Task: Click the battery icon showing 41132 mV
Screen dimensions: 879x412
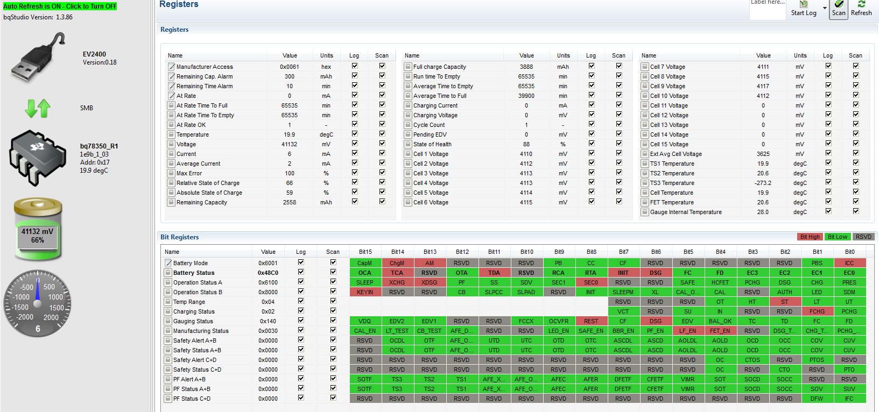Action: (38, 229)
